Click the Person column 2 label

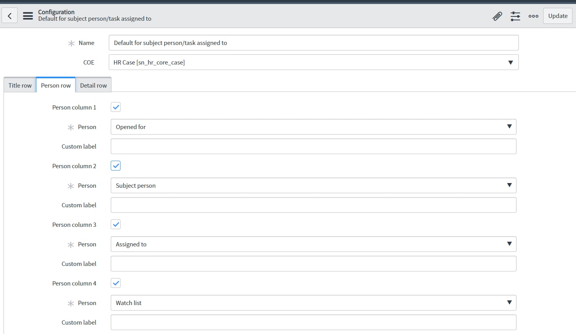point(74,166)
